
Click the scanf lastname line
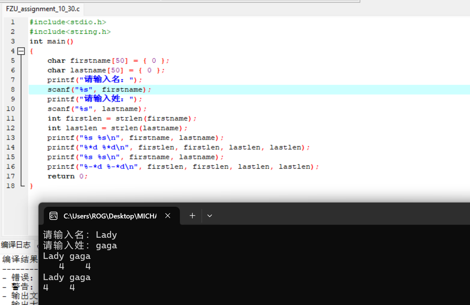(x=97, y=109)
